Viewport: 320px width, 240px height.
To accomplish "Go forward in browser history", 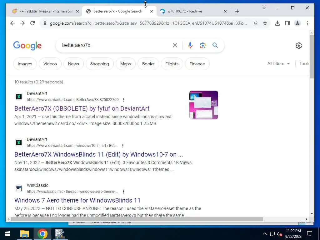I will tap(22, 23).
